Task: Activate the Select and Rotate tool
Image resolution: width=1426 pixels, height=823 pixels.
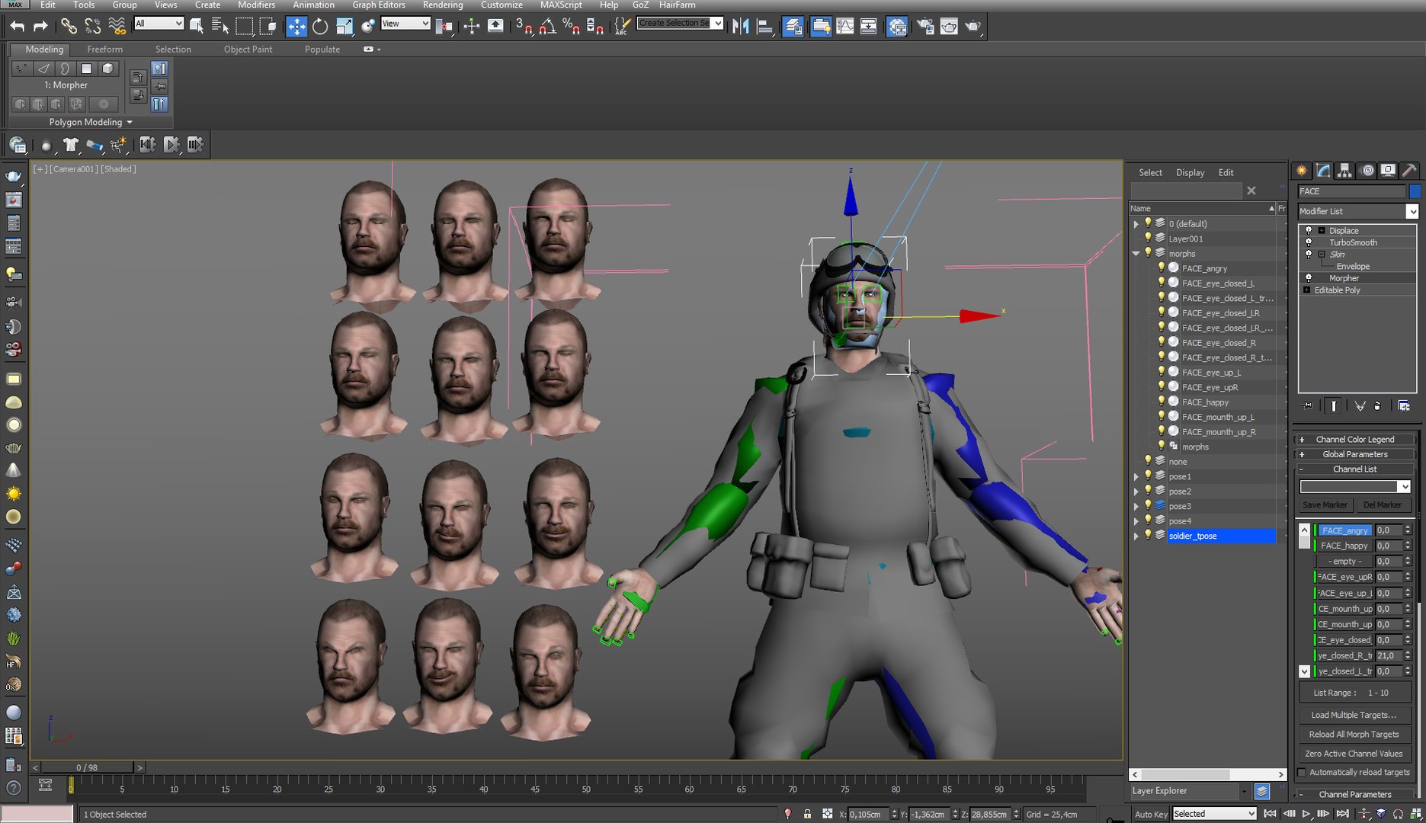Action: [320, 26]
